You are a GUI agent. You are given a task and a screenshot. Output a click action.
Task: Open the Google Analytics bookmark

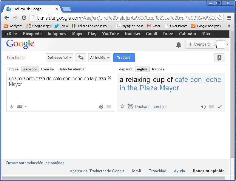(x=206, y=26)
